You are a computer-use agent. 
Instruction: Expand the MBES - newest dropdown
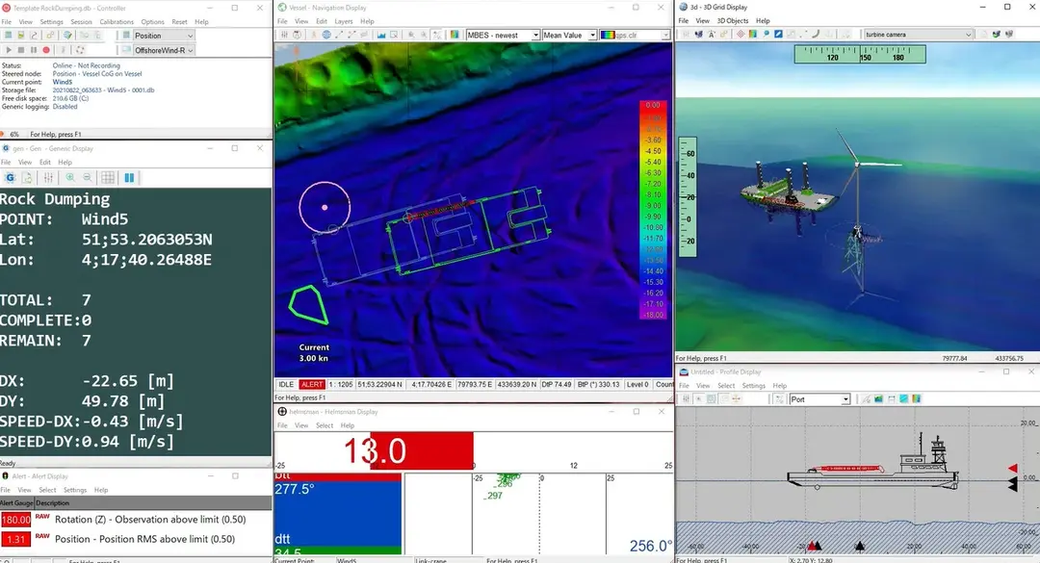(x=503, y=36)
